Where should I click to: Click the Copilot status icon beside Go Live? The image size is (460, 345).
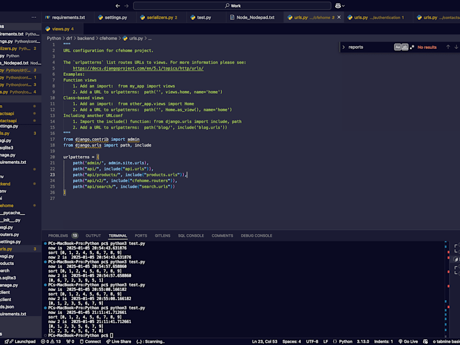pyautogui.click(x=425, y=342)
